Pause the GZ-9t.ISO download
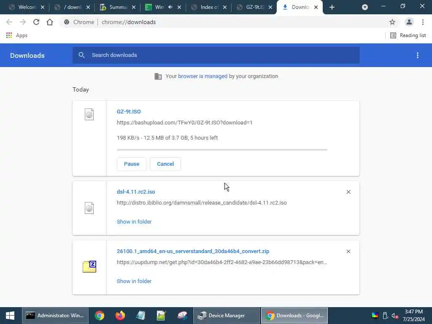The height and width of the screenshot is (324, 432). click(x=132, y=164)
